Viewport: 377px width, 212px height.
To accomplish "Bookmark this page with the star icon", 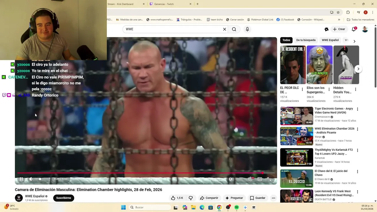I will (x=338, y=12).
